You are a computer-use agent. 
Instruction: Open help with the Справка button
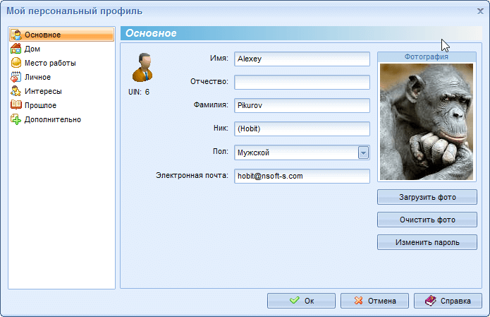coord(448,301)
